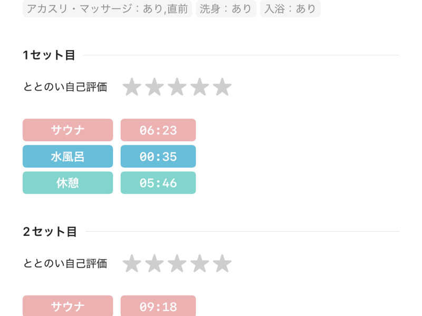Rate set 1 with five stars

(x=222, y=87)
